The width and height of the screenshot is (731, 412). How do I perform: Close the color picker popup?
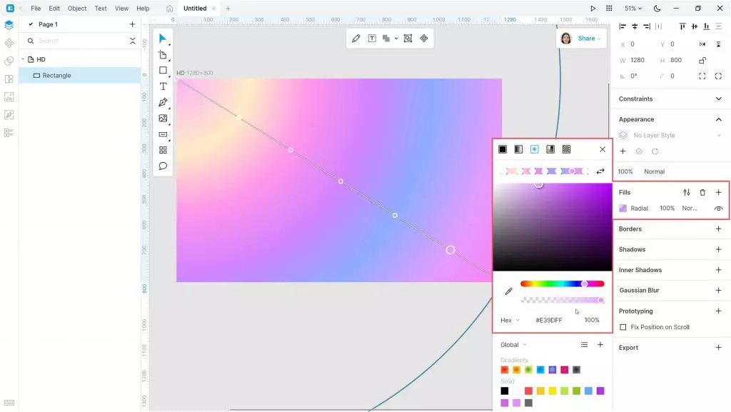(603, 149)
